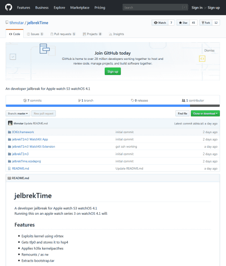Click the Find file button

[x=182, y=114]
